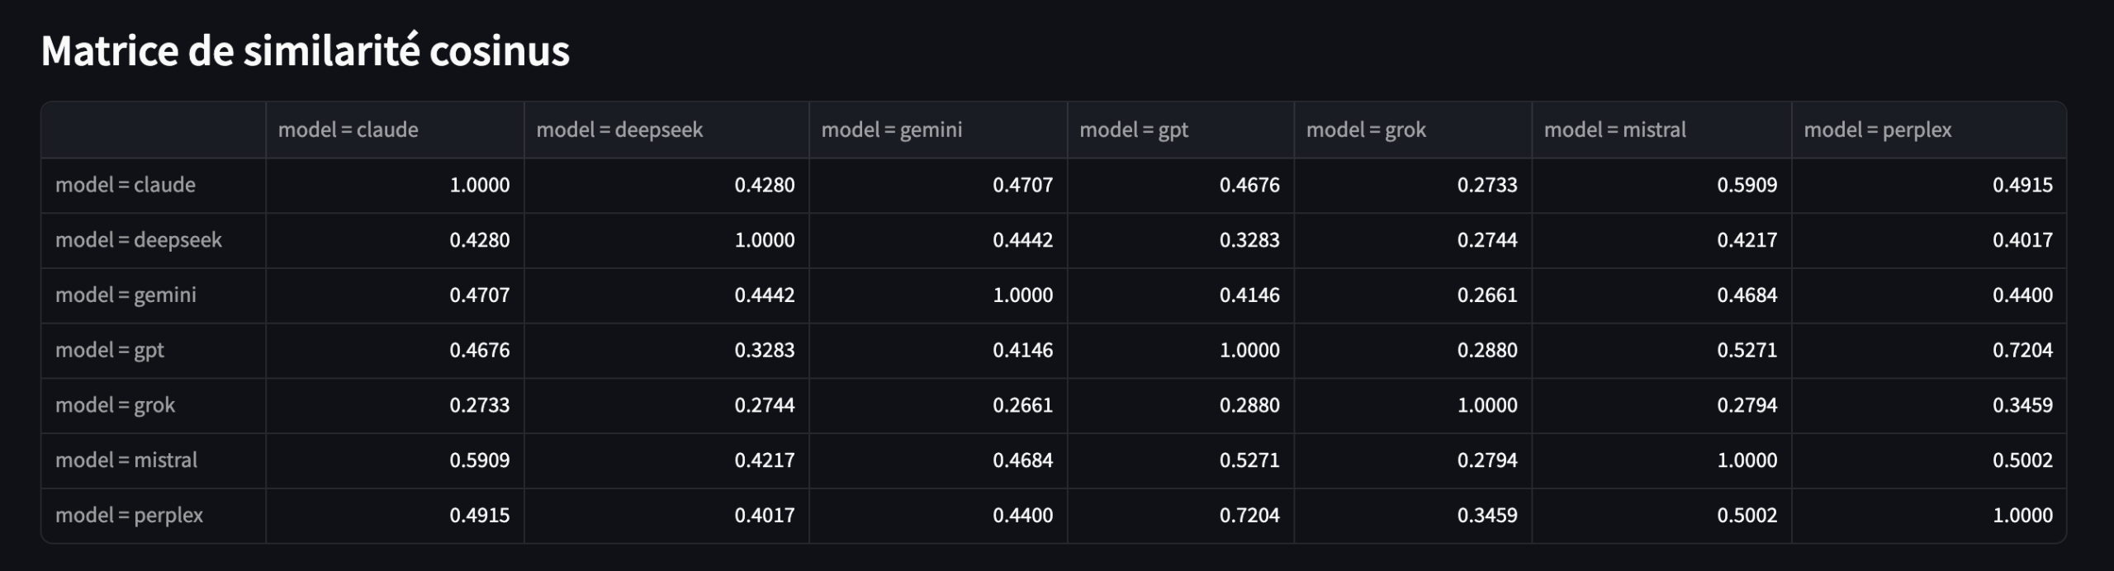This screenshot has height=571, width=2114.
Task: Click the 'model = claude' column header
Action: (x=348, y=130)
